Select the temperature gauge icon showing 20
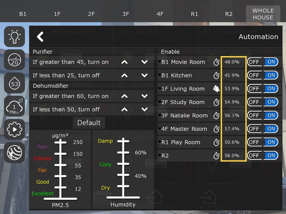Screen dimensions: 286x214 pyautogui.click(x=14, y=60)
